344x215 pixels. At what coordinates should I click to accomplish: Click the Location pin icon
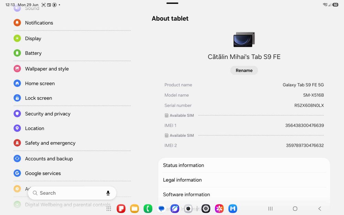pos(17,128)
